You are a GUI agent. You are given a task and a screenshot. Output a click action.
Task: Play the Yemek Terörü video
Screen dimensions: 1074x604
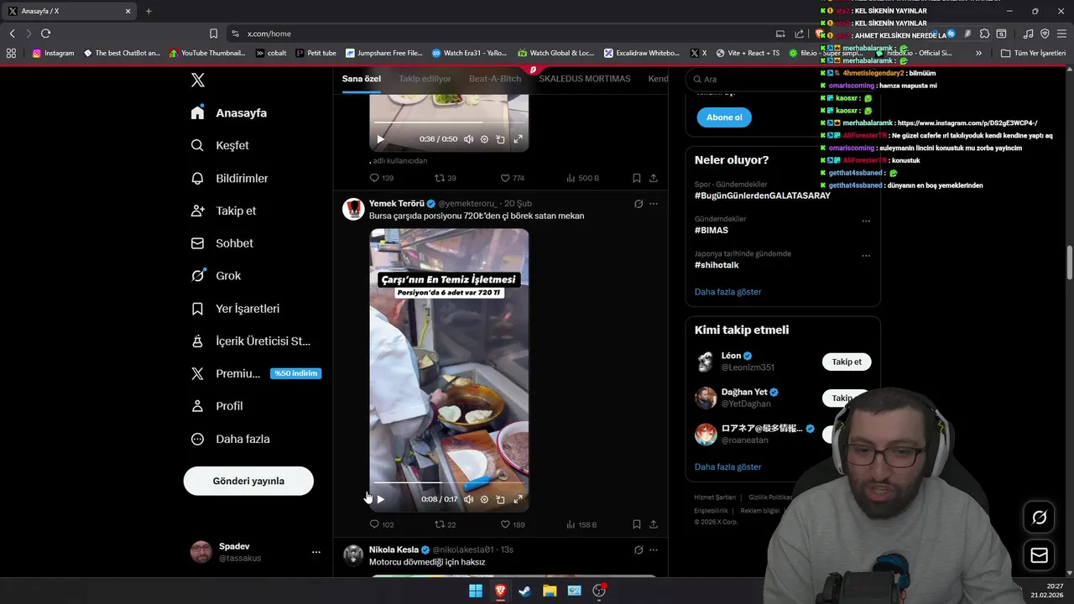(x=380, y=499)
